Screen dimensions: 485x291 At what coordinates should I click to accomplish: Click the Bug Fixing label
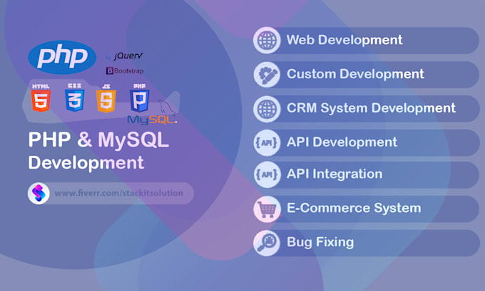(x=320, y=242)
